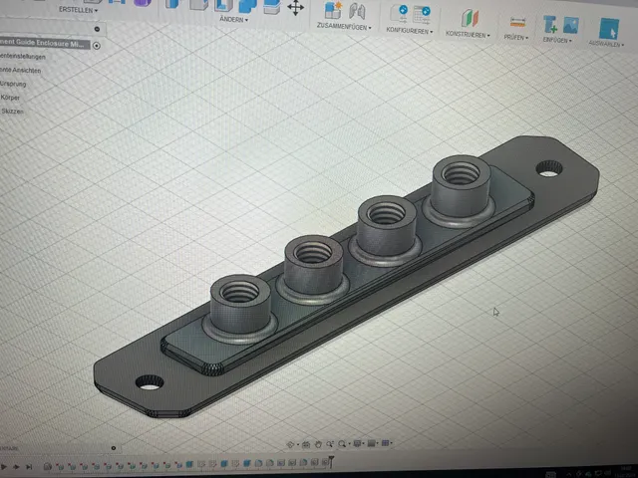
Task: Open the EINFÜGEN dropdown menu
Action: point(557,40)
